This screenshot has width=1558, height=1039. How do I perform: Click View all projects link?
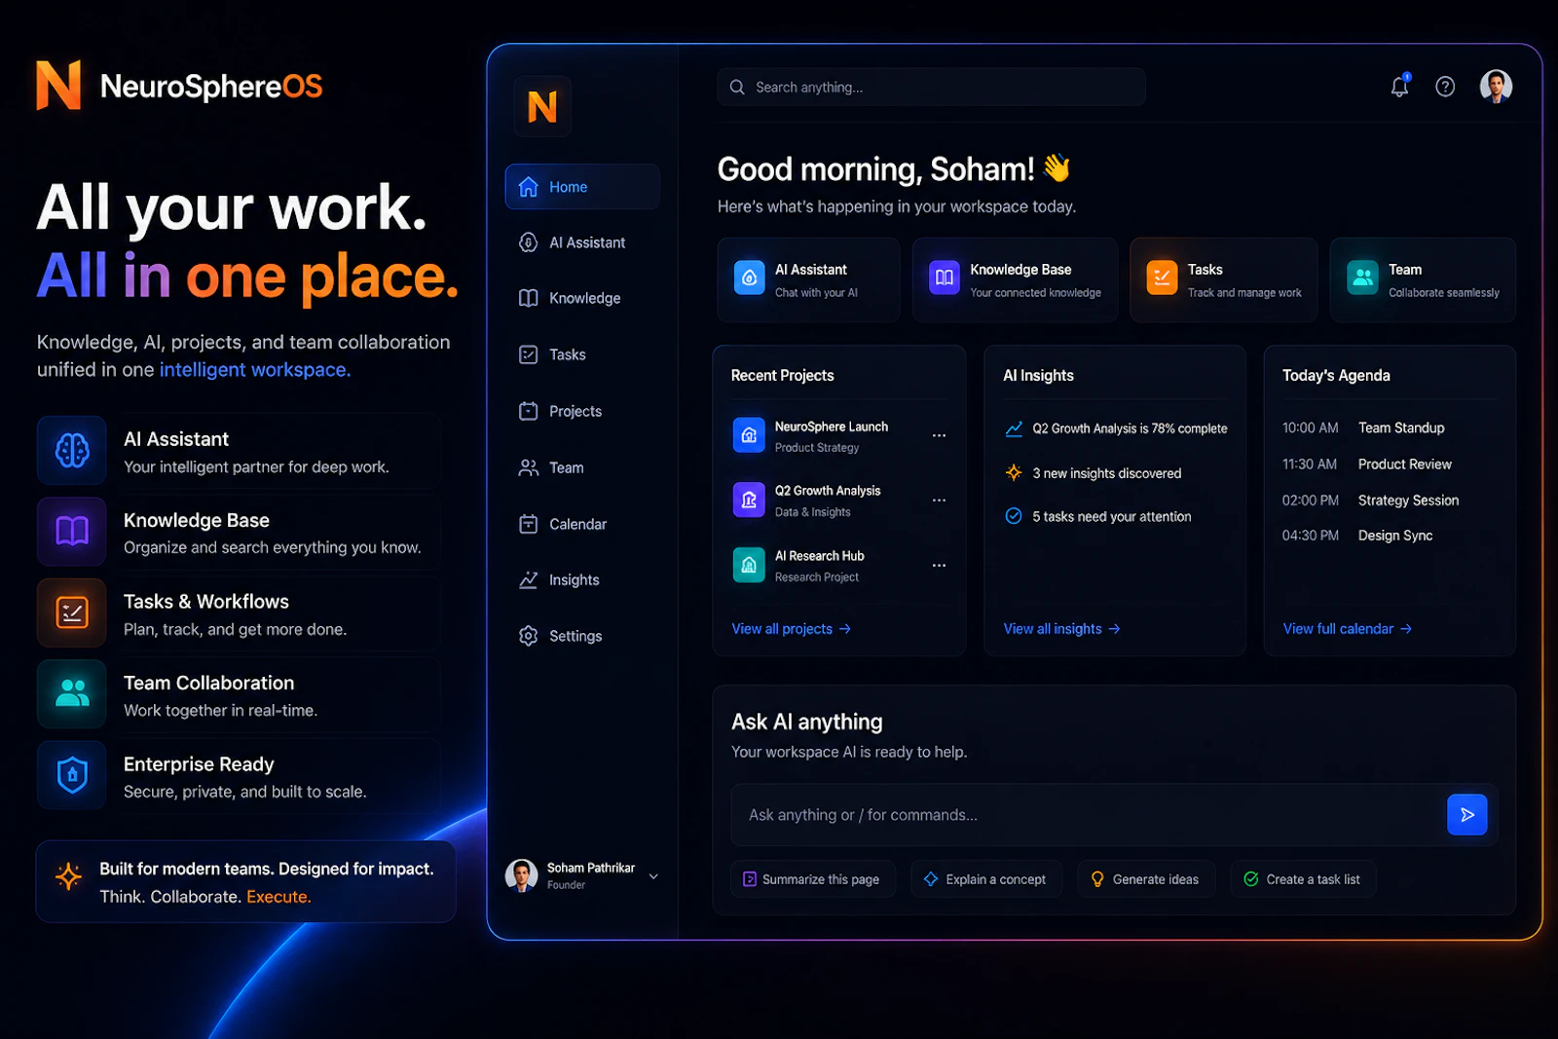tap(792, 629)
